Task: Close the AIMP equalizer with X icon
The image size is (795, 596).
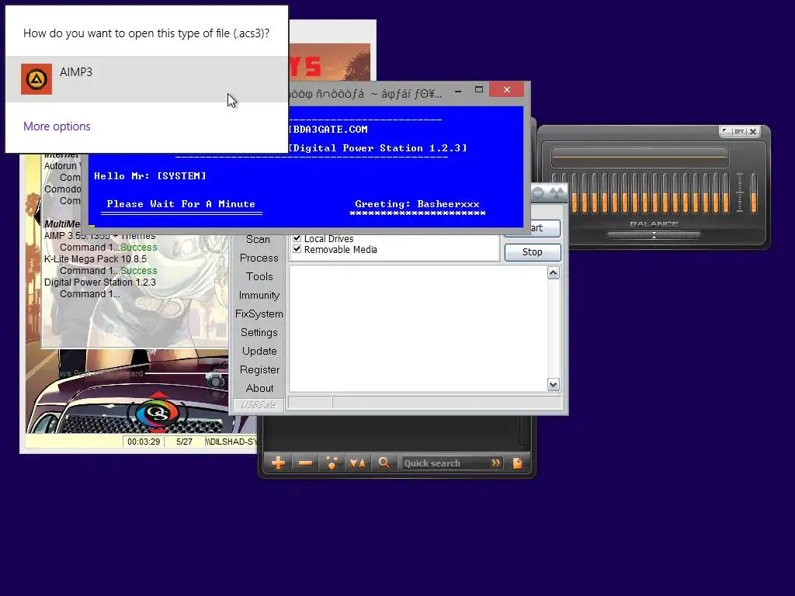Action: point(753,131)
